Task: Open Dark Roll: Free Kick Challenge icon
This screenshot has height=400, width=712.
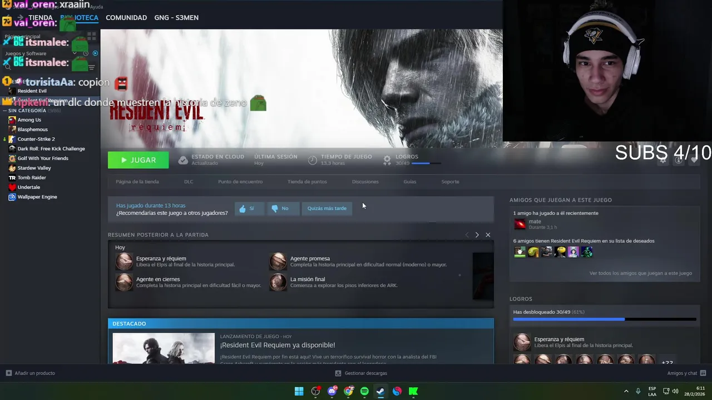Action: pyautogui.click(x=12, y=148)
